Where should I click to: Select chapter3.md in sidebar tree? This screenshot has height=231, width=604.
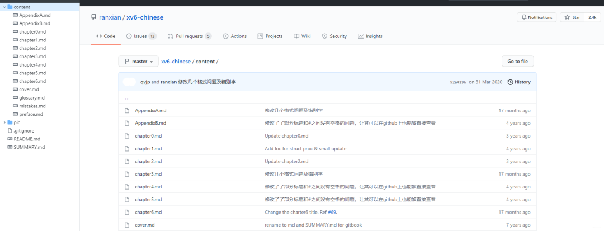pyautogui.click(x=32, y=56)
